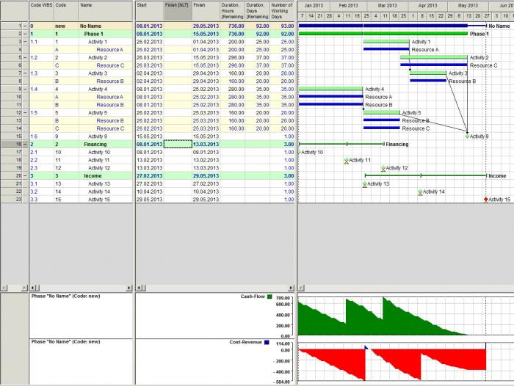The height and width of the screenshot is (386, 514).
Task: Select the 'Activity 9' name cell
Action: [106, 136]
